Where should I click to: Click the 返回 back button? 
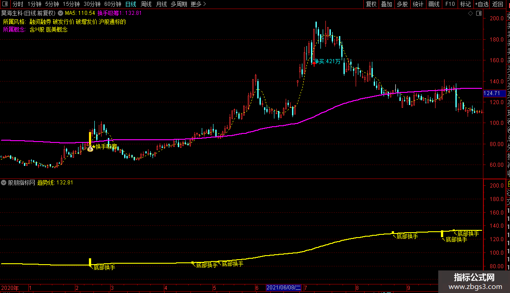pos(497,4)
